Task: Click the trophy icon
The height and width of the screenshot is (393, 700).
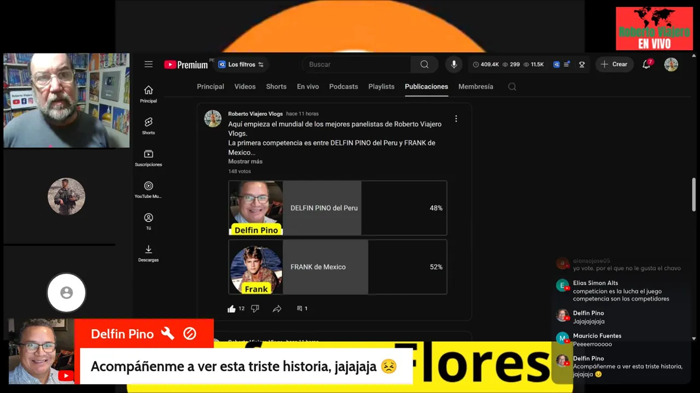Action: coord(582,64)
